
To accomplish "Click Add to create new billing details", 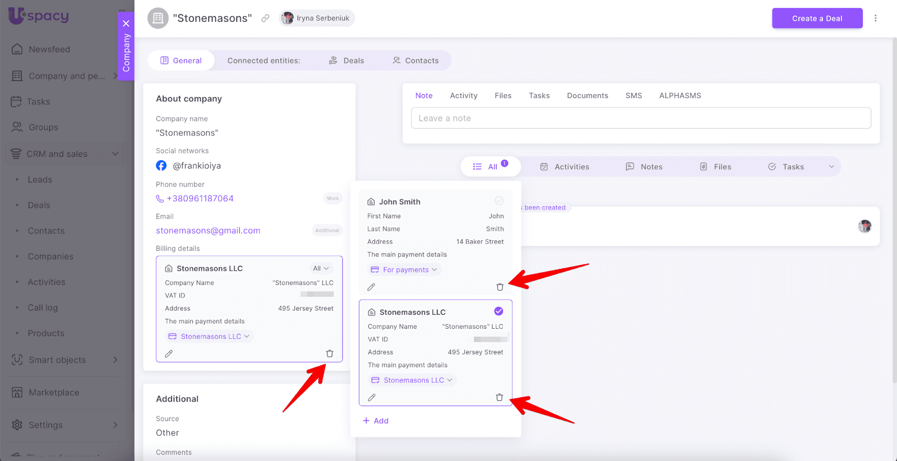I will point(376,421).
